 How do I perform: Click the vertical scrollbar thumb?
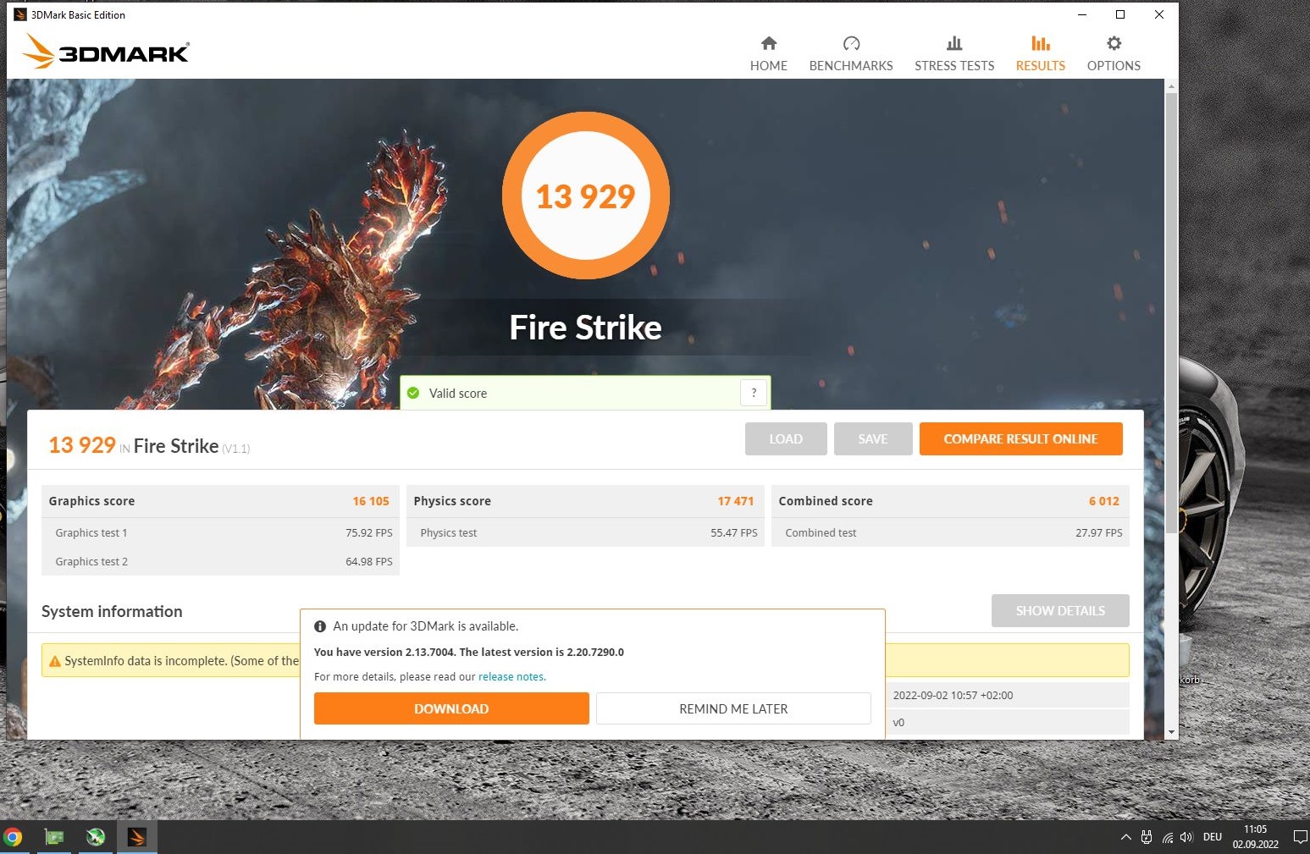coord(1171,313)
